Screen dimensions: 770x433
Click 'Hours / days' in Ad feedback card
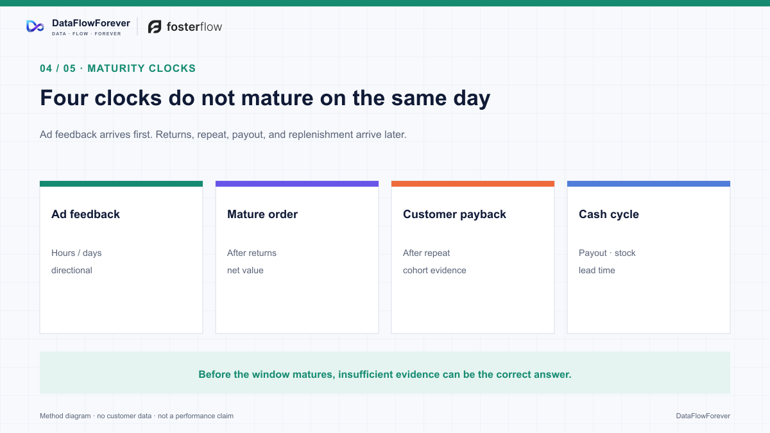pos(76,253)
